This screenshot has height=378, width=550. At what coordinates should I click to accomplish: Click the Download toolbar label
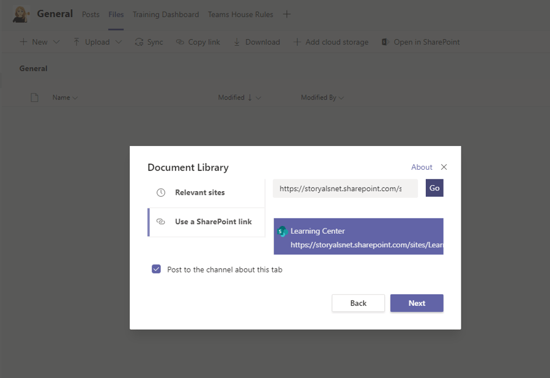pyautogui.click(x=262, y=42)
